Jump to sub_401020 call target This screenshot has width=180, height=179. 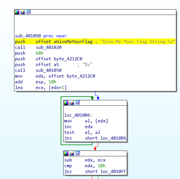(x=48, y=47)
